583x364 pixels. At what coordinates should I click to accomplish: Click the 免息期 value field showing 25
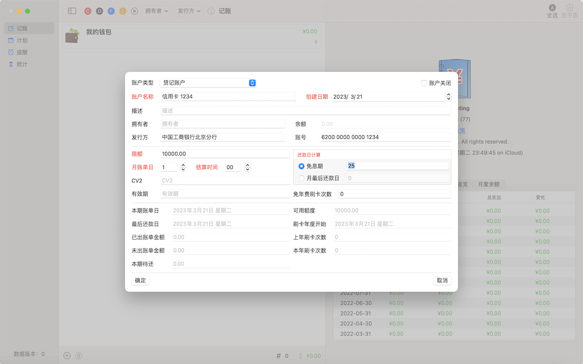click(398, 166)
